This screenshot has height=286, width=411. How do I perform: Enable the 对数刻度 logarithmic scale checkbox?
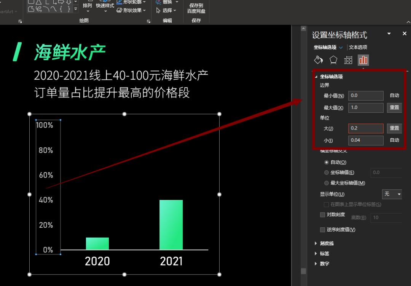click(x=322, y=214)
